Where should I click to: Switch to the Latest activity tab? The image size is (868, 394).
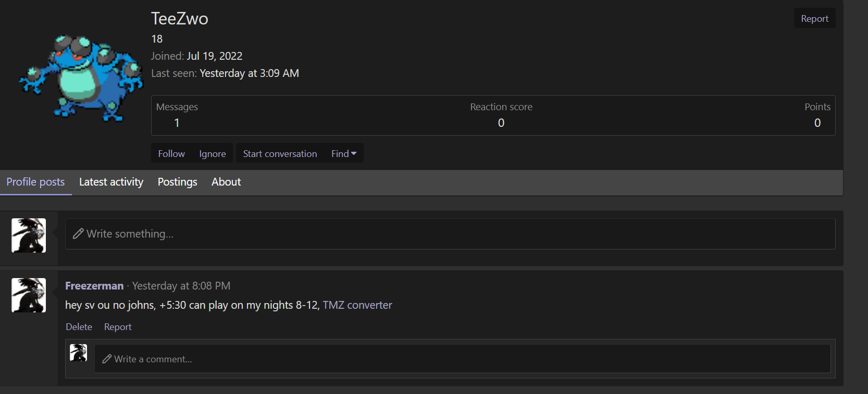coord(111,182)
